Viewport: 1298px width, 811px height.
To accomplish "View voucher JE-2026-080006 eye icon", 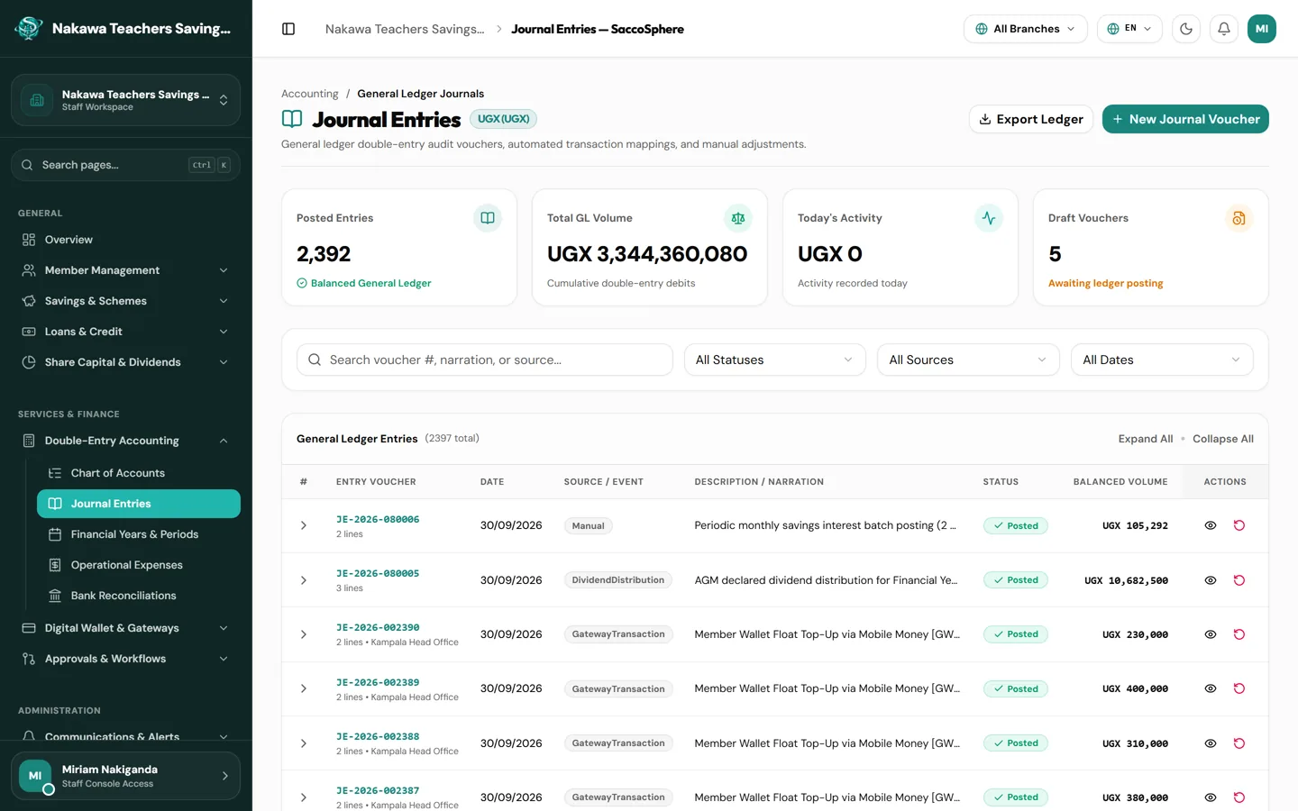I will click(x=1211, y=525).
